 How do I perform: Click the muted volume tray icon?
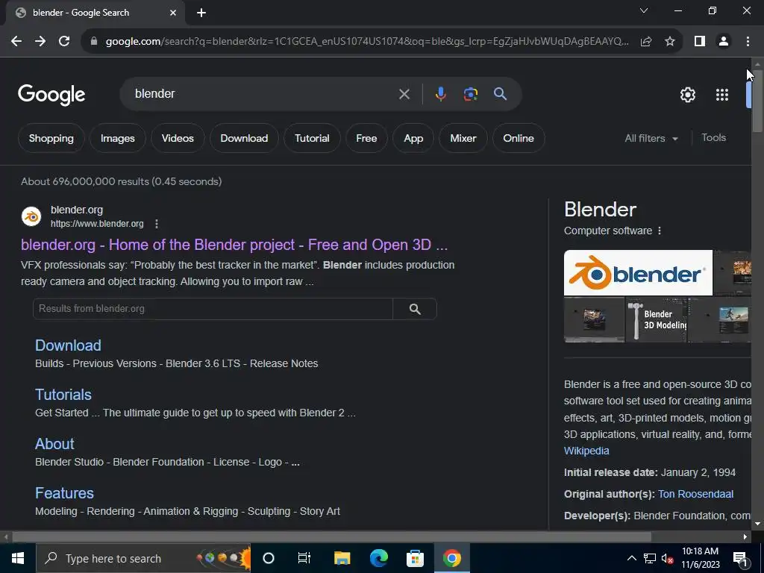tap(667, 558)
